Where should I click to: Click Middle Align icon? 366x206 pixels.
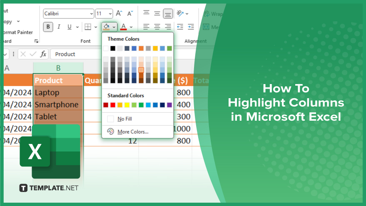[x=157, y=13]
